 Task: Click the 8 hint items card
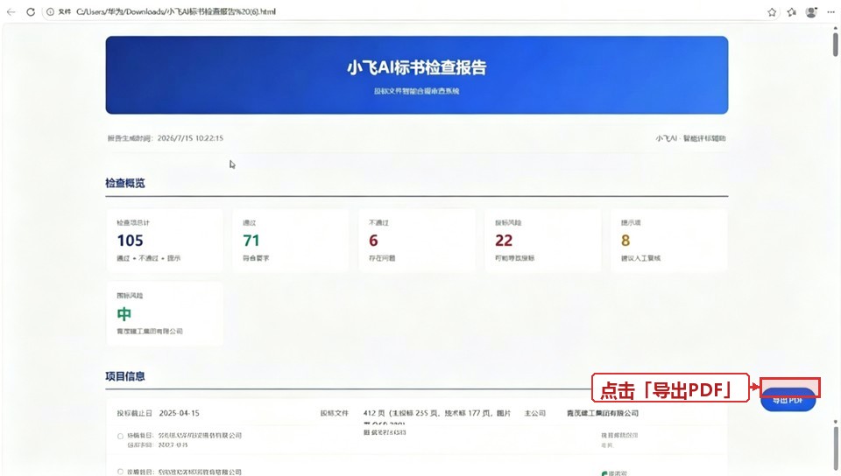[668, 241]
